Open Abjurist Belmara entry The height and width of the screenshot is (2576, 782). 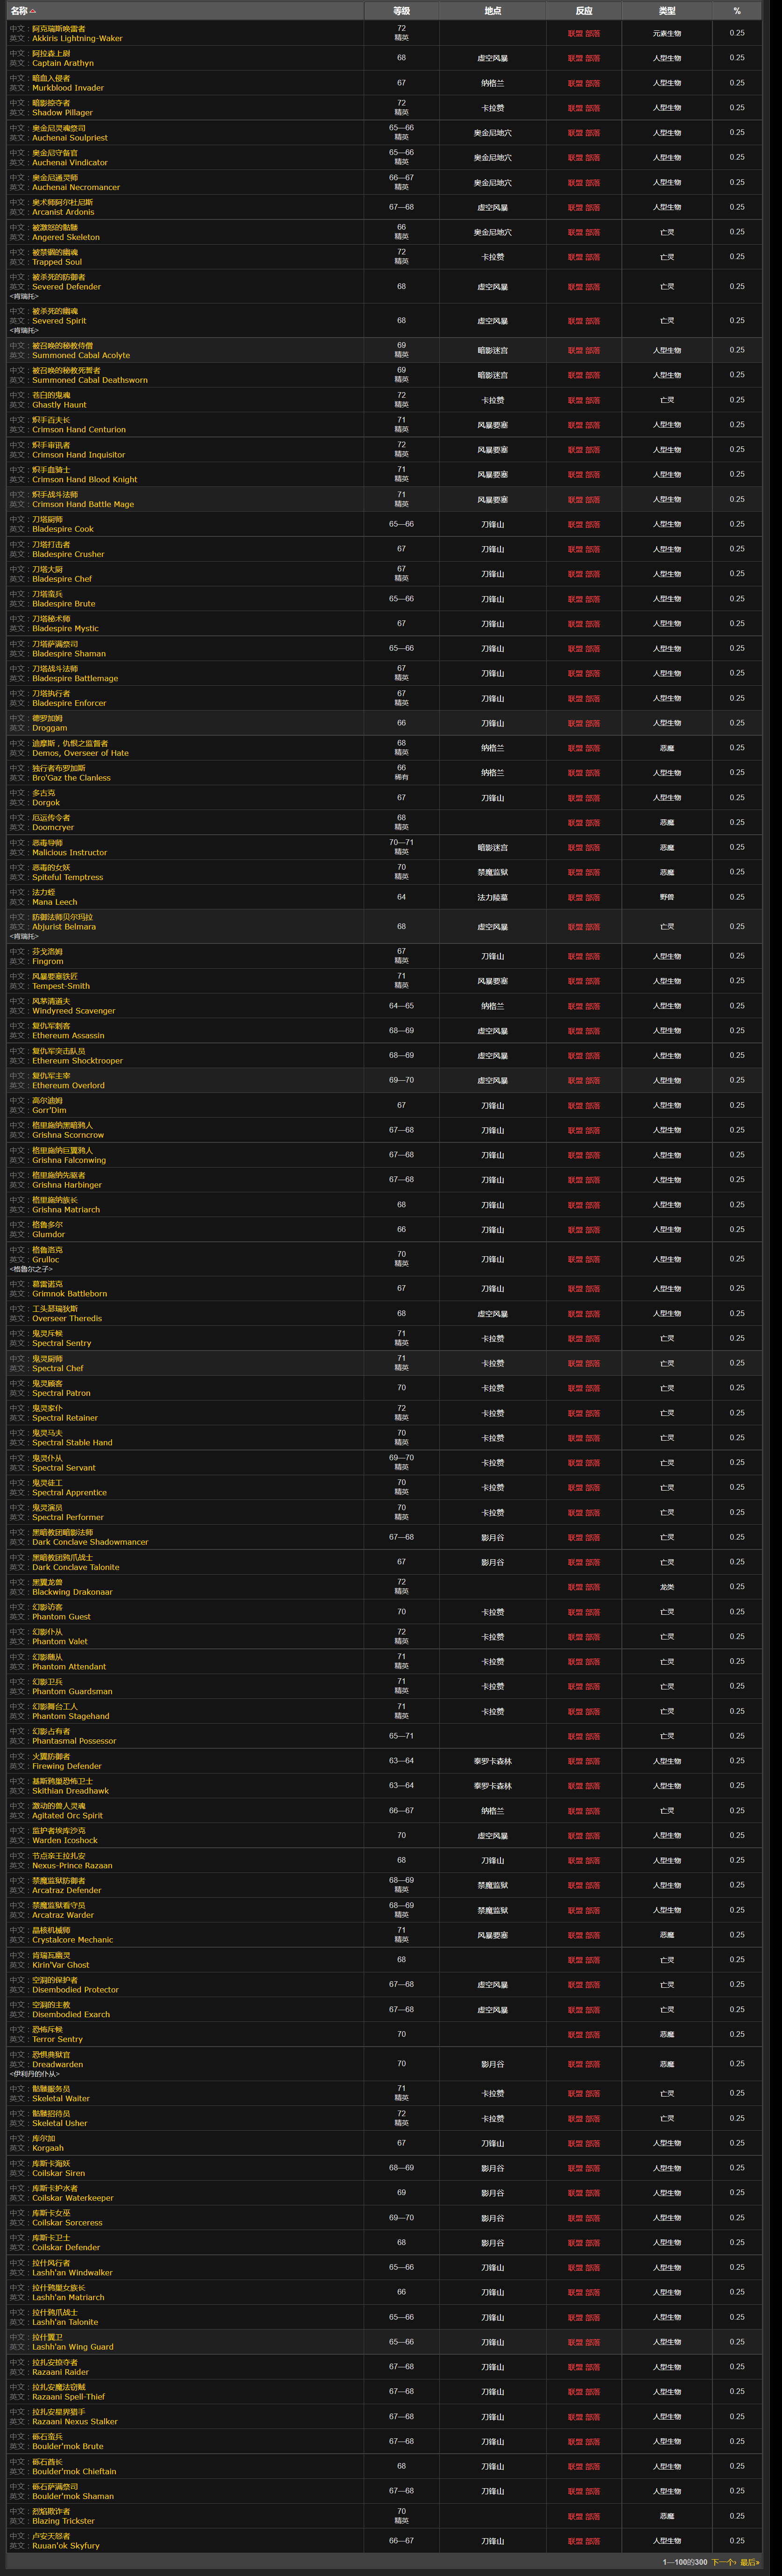pos(64,927)
